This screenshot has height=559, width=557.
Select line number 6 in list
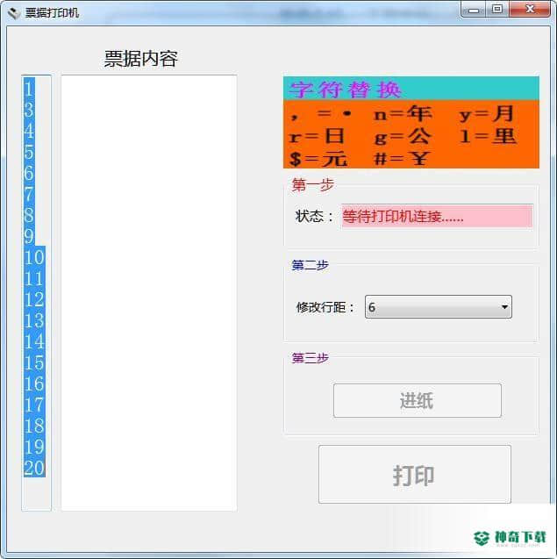click(29, 173)
